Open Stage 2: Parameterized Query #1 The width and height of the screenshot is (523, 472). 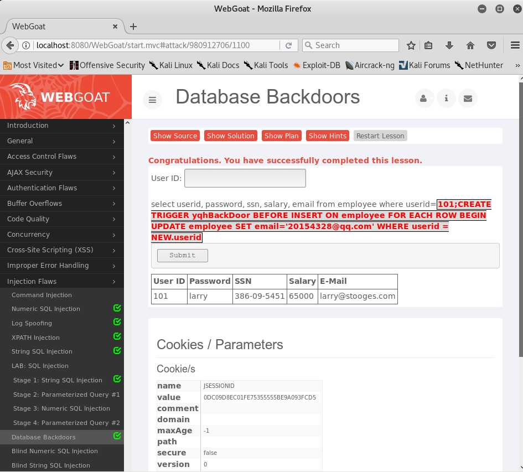66,395
